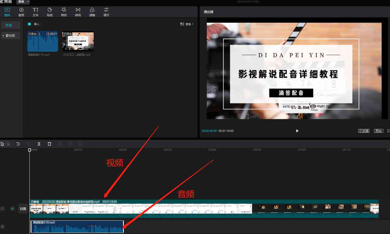Click the 2022022...细教程.mp4 file name

[x=77, y=55]
